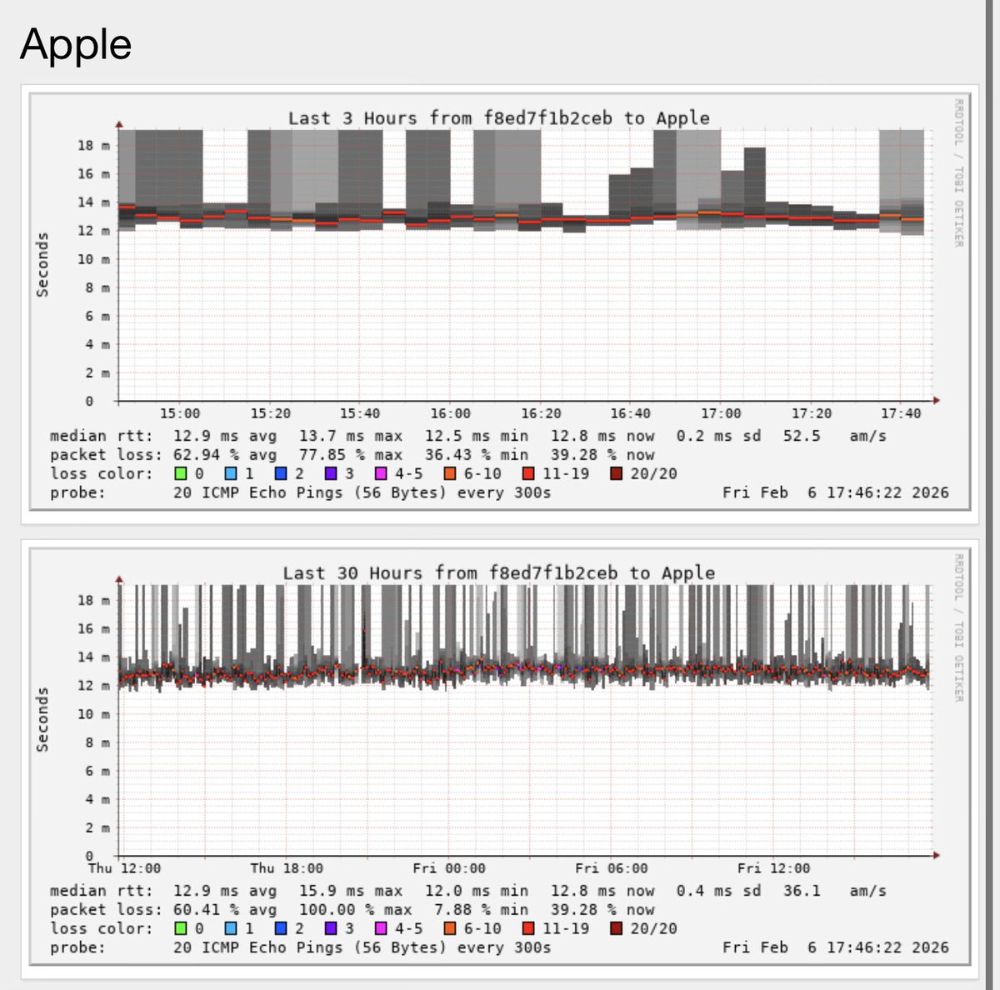Viewport: 1000px width, 990px height.
Task: Click purple loss color 3 swatch in 30 Hours graph
Action: click(x=331, y=929)
